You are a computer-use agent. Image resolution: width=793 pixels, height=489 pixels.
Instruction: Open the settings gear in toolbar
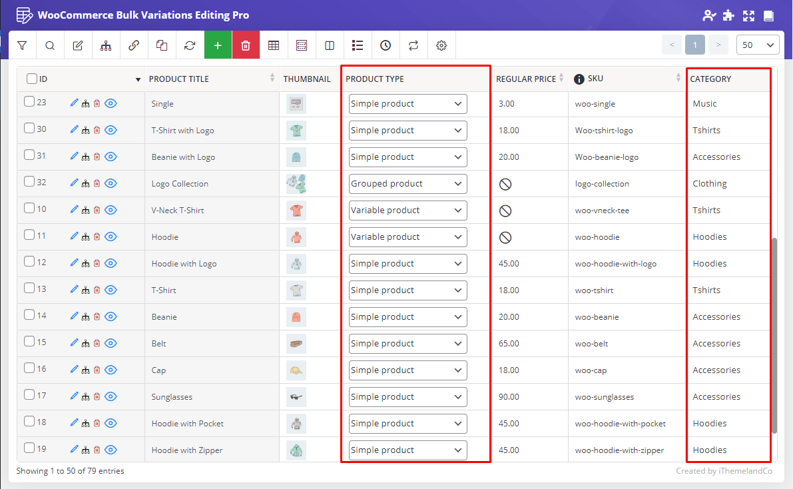441,45
